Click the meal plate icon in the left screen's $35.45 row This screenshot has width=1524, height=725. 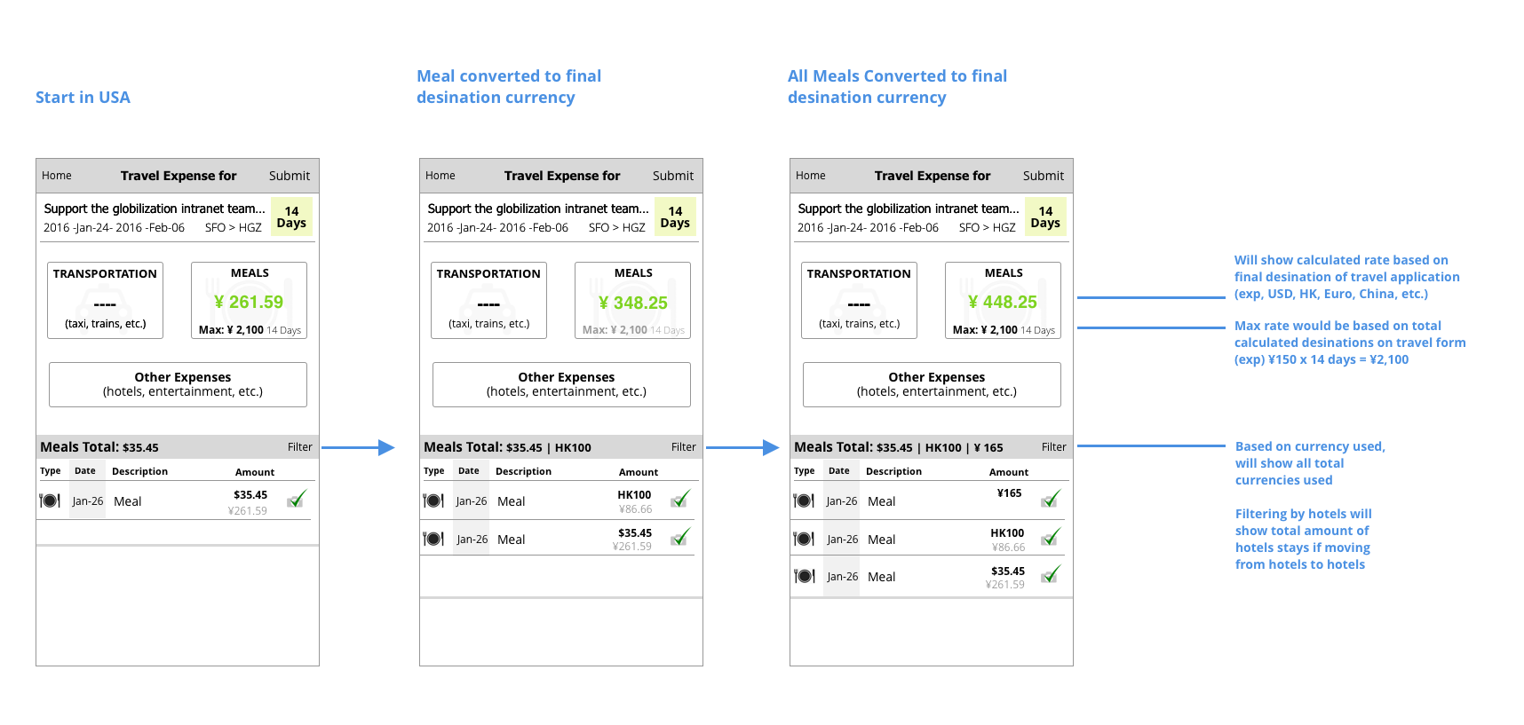click(50, 501)
